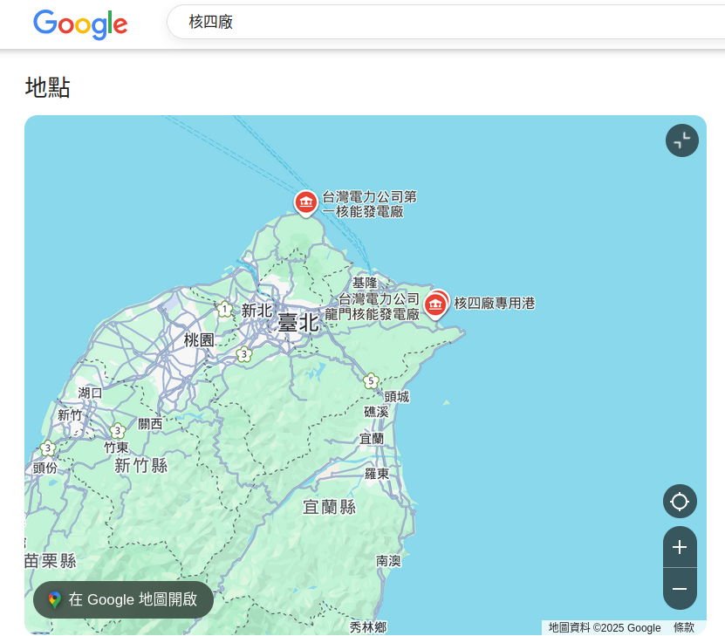
Task: Click the 地圖資料 ©2025 Google attribution
Action: [x=605, y=627]
